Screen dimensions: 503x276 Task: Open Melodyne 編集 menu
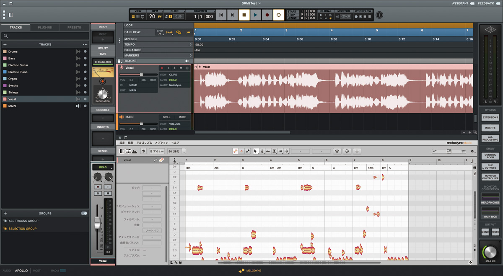point(130,143)
